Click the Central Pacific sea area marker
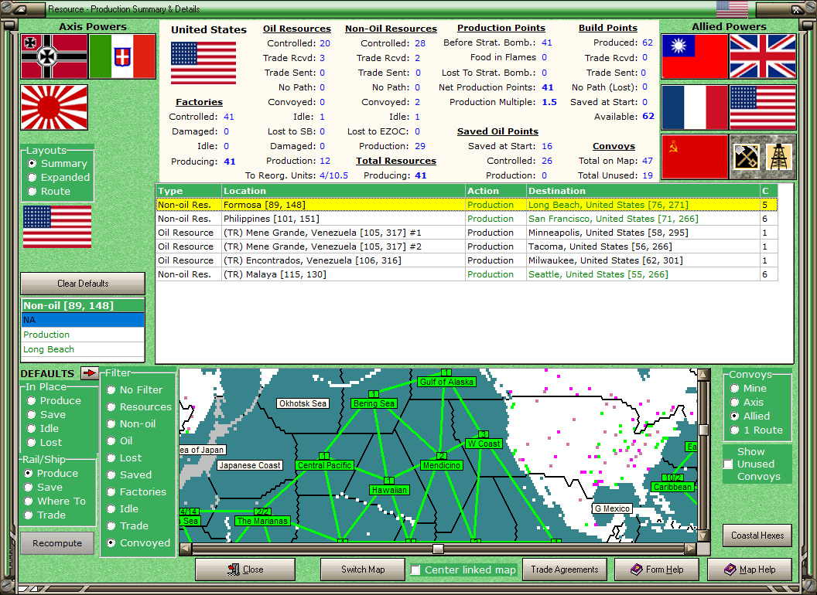This screenshot has width=817, height=595. coord(325,465)
